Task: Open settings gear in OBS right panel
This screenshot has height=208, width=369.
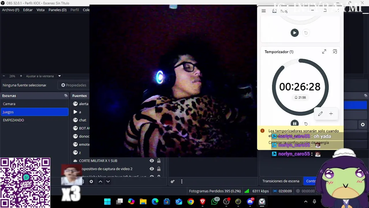Action: click(363, 125)
